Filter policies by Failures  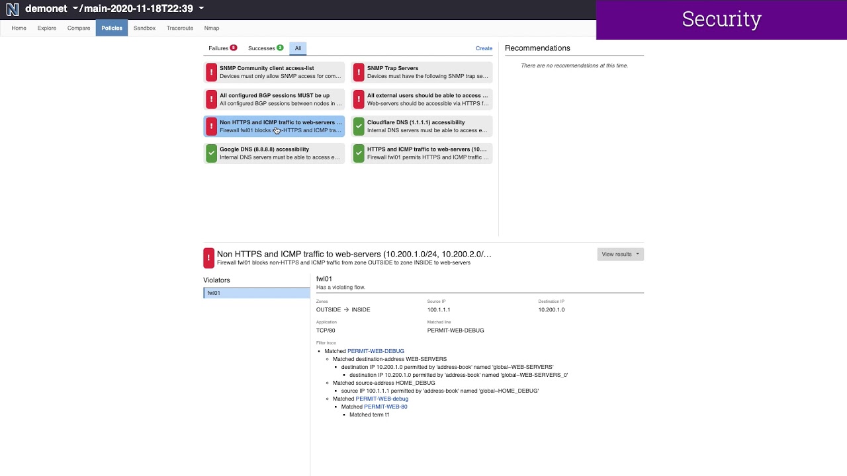coord(222,48)
